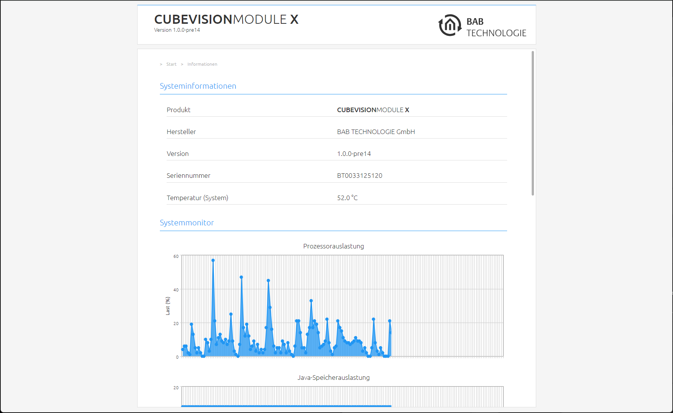Viewport: 673px width, 413px height.
Task: Click the BAB Technologie house logo icon
Action: tap(450, 25)
